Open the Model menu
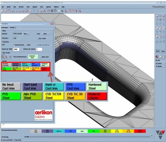Viewport: 166px width, 142px height. tap(9, 7)
